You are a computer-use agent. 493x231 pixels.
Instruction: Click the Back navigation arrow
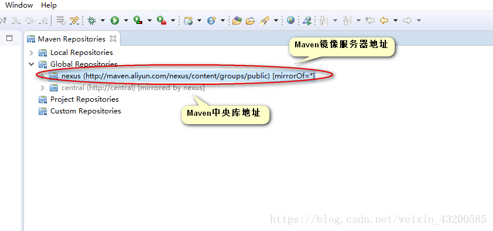384,20
